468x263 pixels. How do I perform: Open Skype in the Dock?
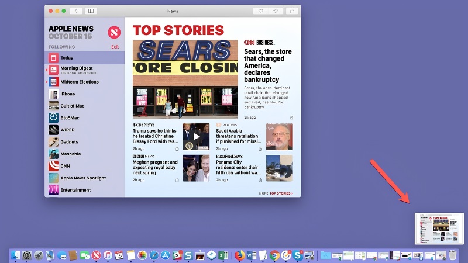[298, 255]
